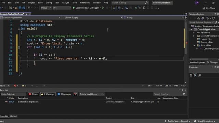Click the Search (Ctrl+Q) box
Screen dimensions: 219x123
click(x=130, y=3)
